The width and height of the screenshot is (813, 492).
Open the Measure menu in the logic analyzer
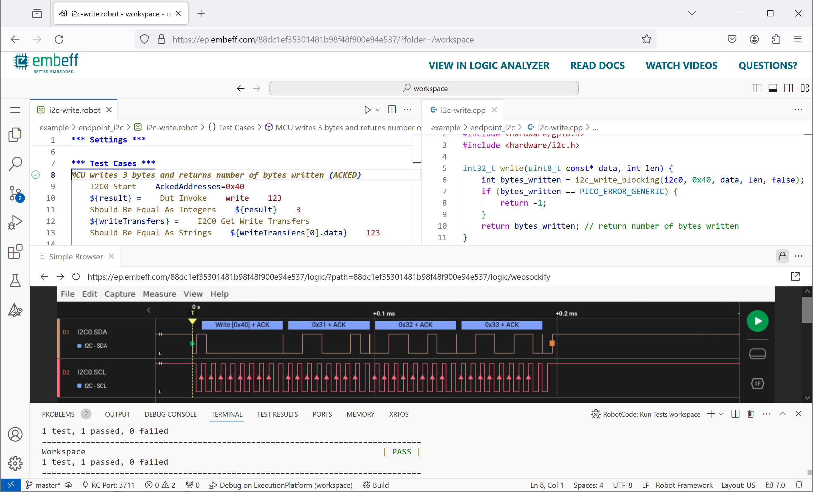[x=159, y=294]
